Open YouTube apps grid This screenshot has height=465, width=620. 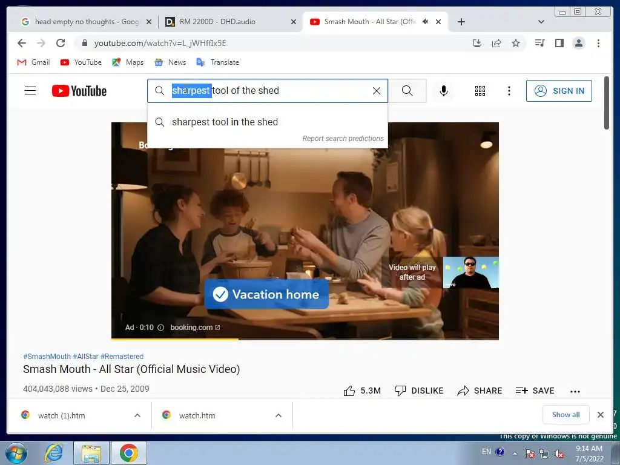(x=480, y=91)
